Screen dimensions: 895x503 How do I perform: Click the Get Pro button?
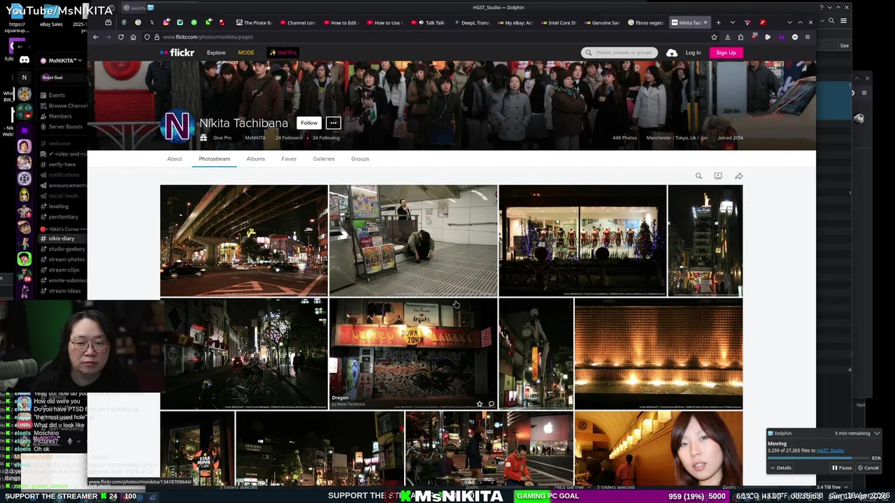click(x=283, y=52)
